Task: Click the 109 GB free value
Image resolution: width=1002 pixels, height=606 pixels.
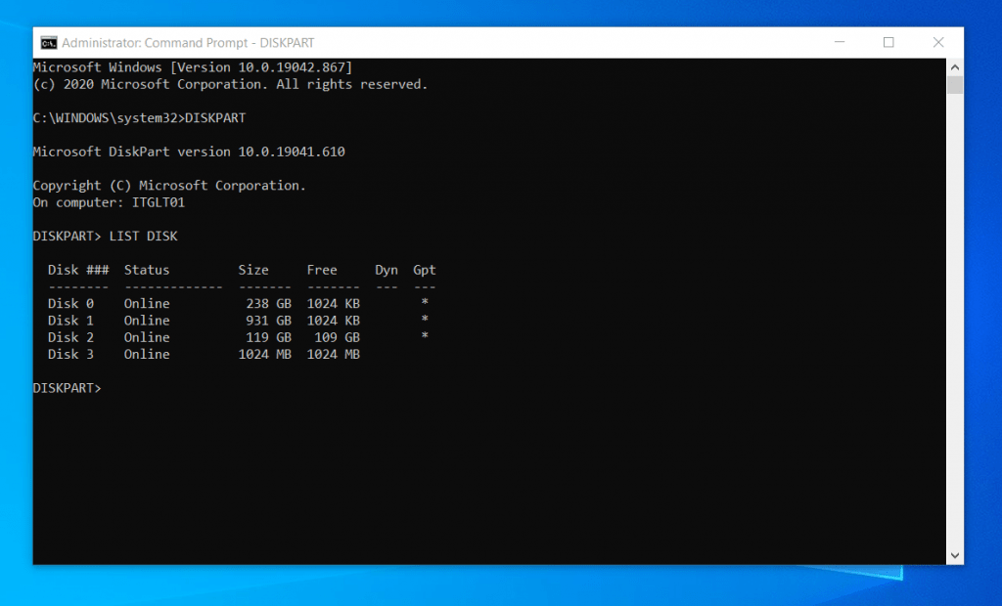Action: point(337,337)
